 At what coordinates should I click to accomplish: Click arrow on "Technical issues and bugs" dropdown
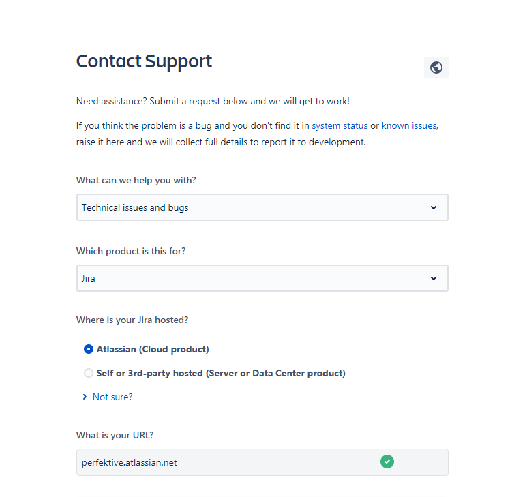tap(434, 207)
